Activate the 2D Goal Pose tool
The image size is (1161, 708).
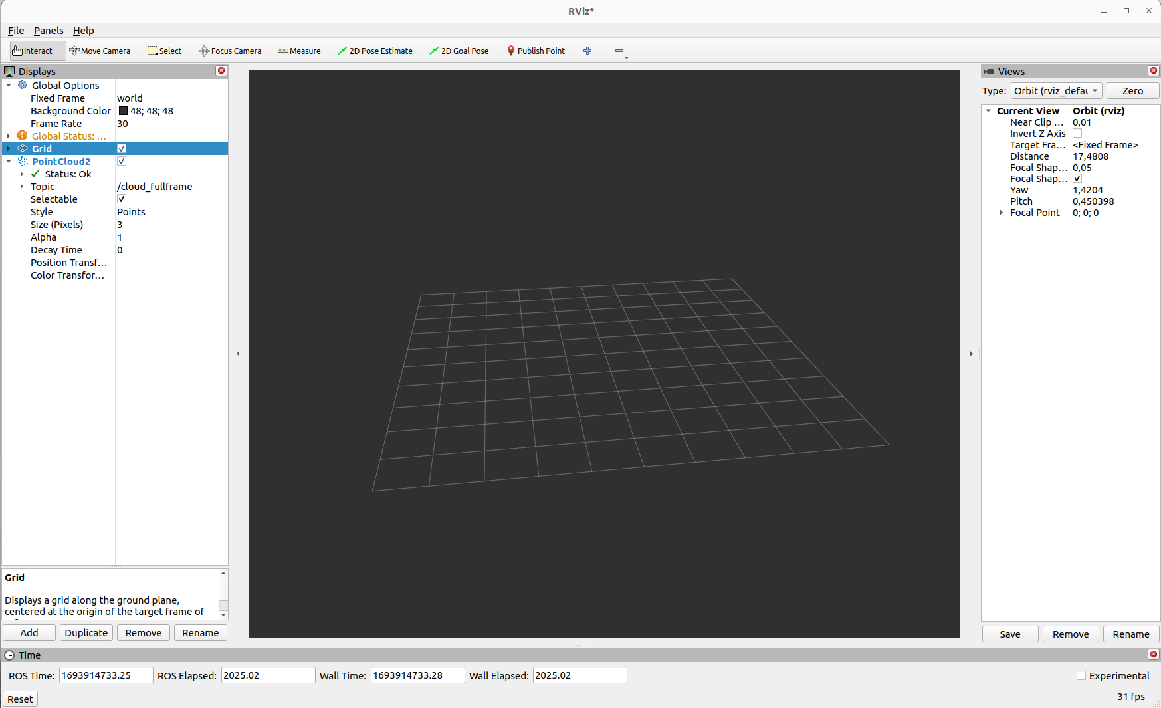pos(459,51)
